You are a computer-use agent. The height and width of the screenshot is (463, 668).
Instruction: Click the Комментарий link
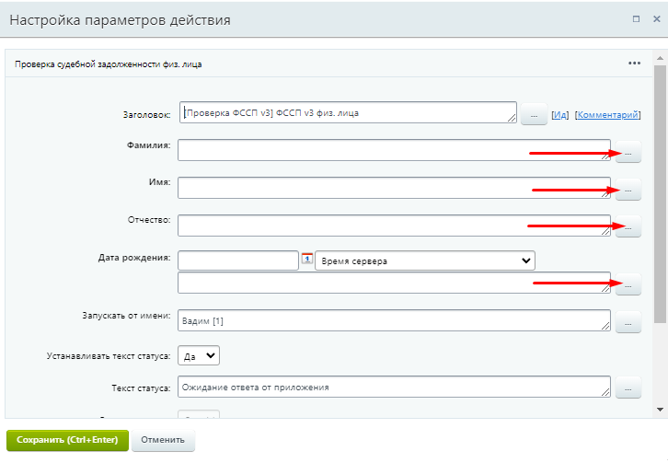(606, 115)
